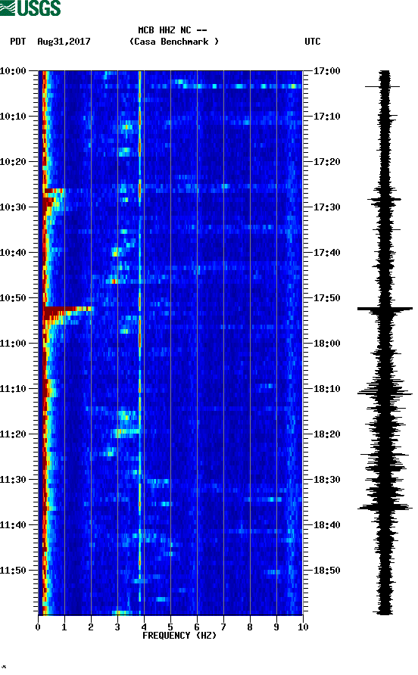Click the FREQUENCY (HZ) axis title
This screenshot has height=675, width=418.
179,636
